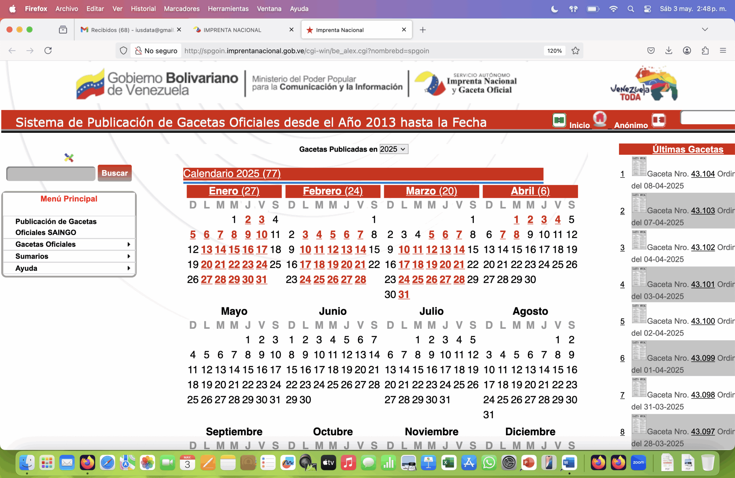Bookmark this page with the star icon
This screenshot has width=735, height=478.
[x=575, y=51]
